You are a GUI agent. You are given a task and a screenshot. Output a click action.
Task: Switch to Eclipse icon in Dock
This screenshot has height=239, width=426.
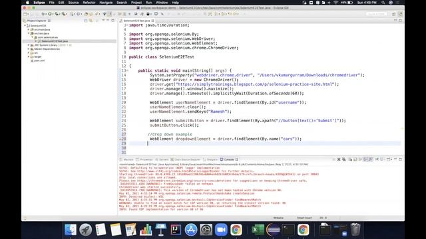(273, 230)
